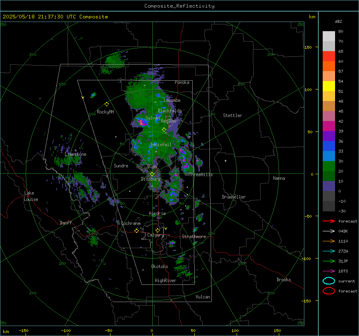The image size is (359, 336).
Task: Click the 0 tick on bottom axis
Action: pos(152,331)
